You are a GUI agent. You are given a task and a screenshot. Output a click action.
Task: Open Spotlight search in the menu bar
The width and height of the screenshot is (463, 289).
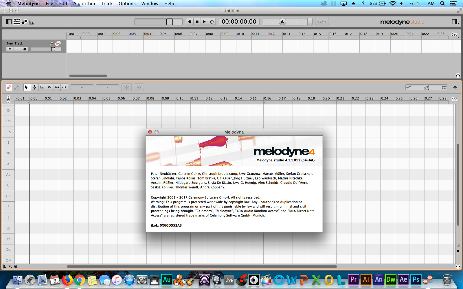(x=442, y=3)
